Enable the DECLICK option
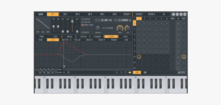 point(82,22)
